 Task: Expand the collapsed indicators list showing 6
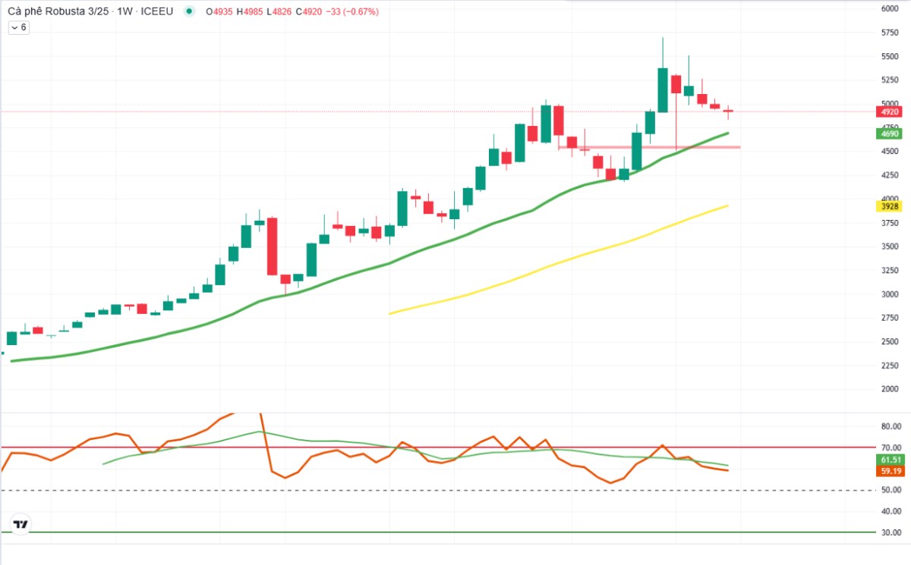(18, 27)
